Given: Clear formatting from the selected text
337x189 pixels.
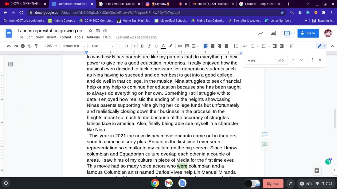Looking at the screenshot, I should (x=291, y=46).
